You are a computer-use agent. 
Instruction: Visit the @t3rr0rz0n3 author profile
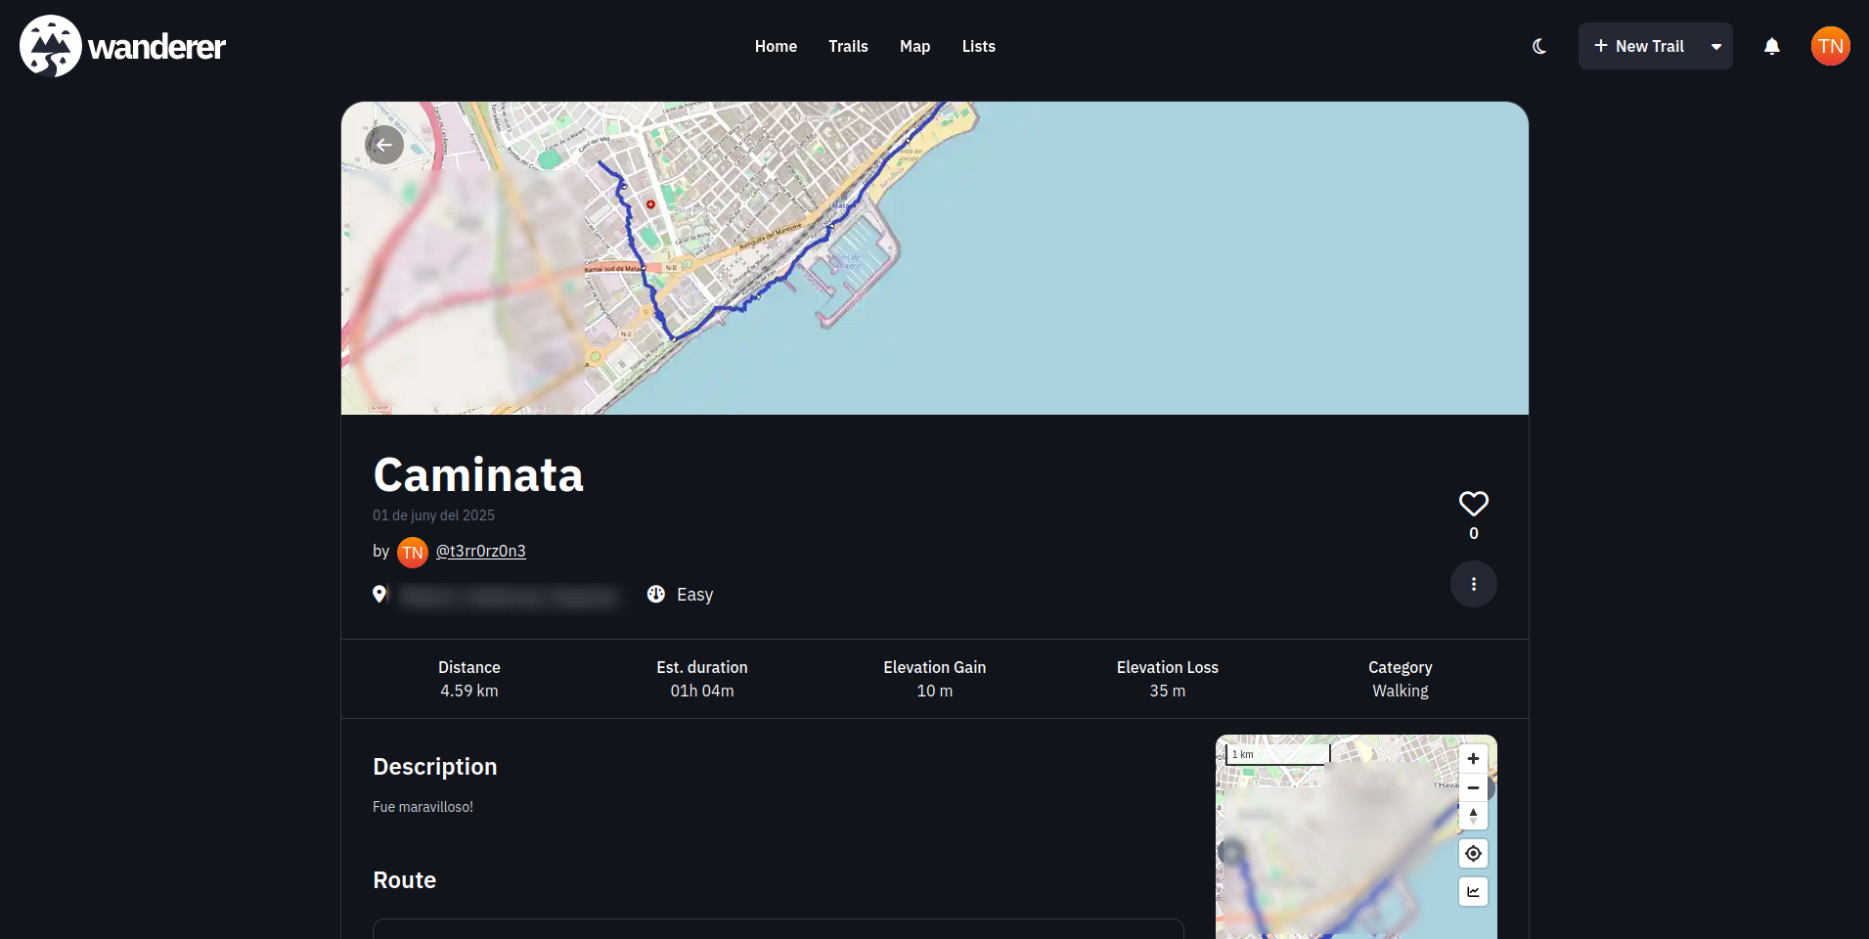[480, 551]
